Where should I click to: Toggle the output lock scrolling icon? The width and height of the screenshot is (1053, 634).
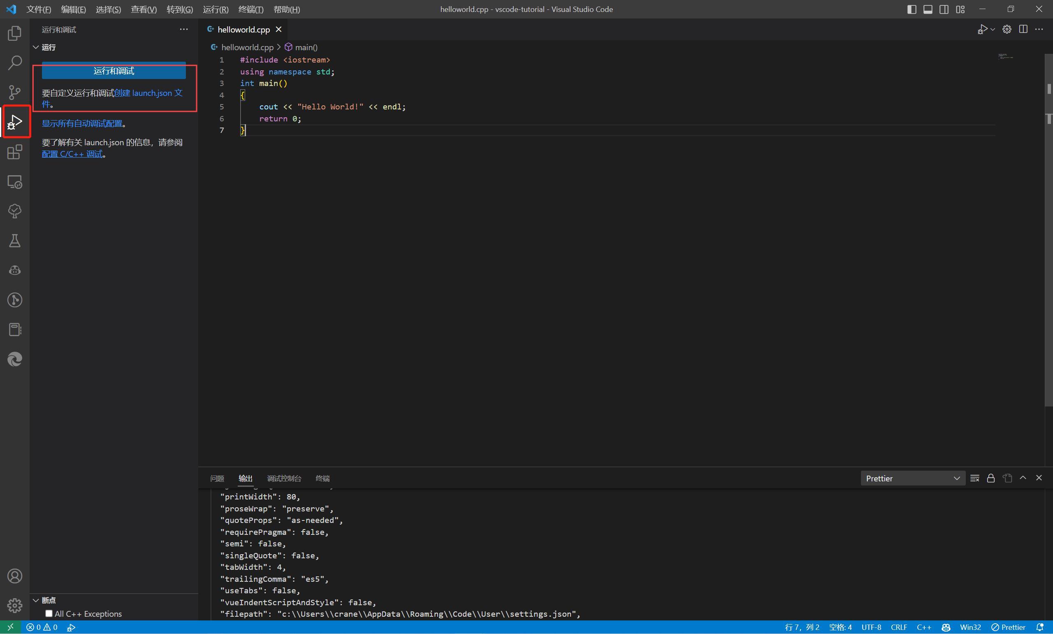tap(991, 478)
